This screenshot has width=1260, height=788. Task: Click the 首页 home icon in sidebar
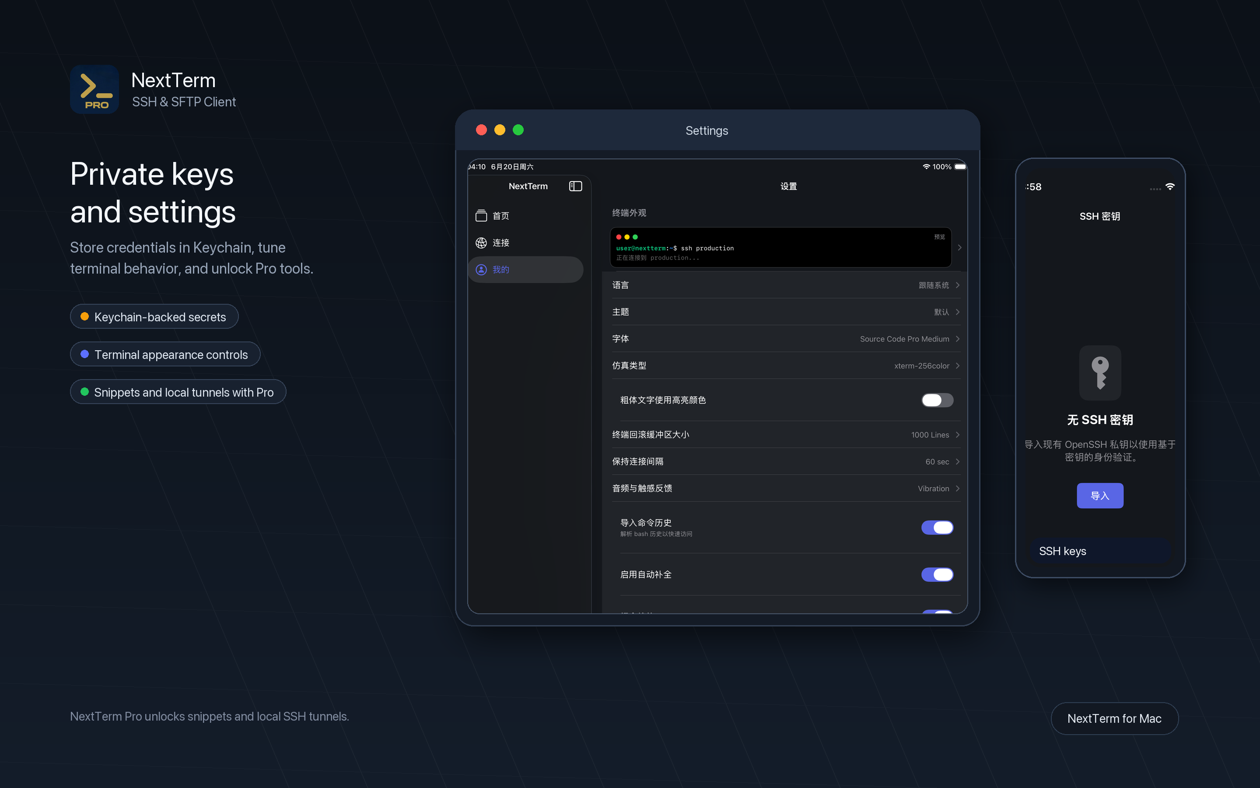click(481, 216)
